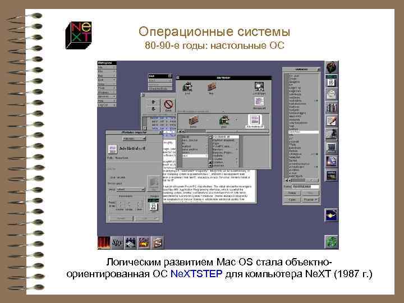The image size is (404, 303).
Task: Open the Edit menu in Workspace menu
Action: pos(107,76)
